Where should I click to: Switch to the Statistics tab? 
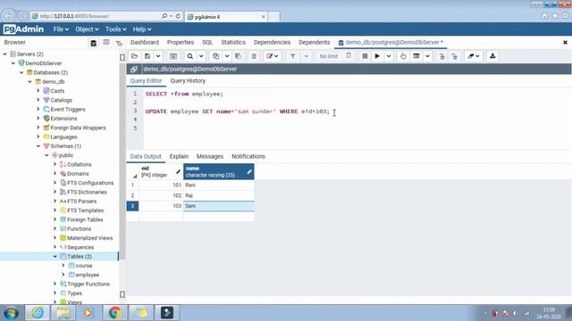tap(233, 42)
